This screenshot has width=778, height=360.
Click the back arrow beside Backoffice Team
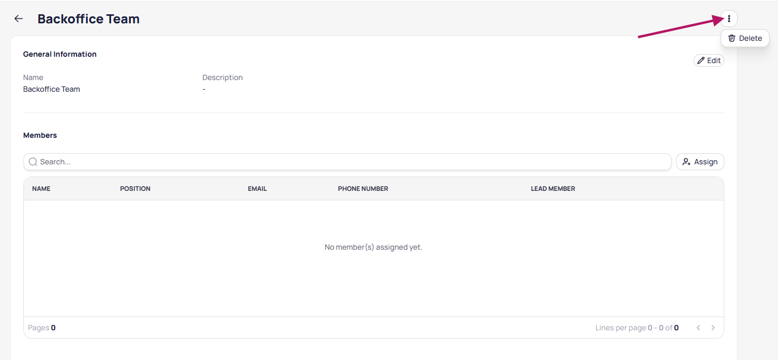click(x=19, y=19)
